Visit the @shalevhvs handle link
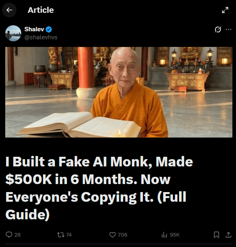Viewport: 236px width, 247px height. pos(41,37)
